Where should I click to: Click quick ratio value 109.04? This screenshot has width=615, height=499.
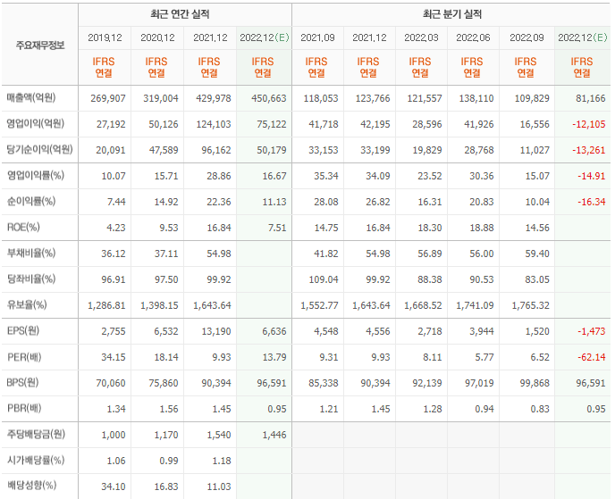pos(324,279)
